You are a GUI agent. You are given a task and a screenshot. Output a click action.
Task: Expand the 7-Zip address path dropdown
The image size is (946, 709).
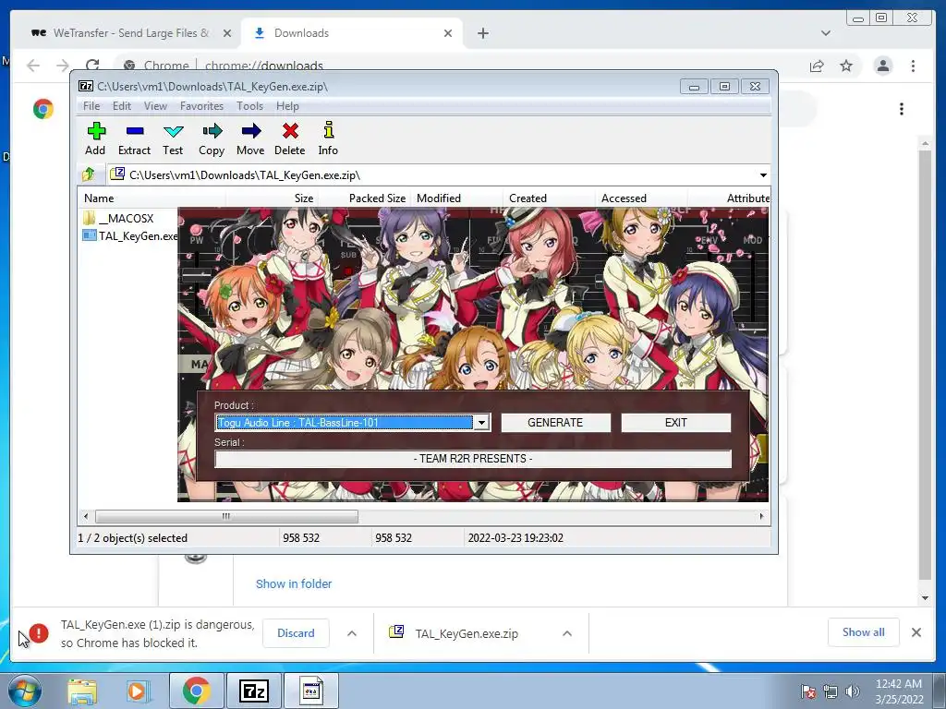click(x=763, y=174)
